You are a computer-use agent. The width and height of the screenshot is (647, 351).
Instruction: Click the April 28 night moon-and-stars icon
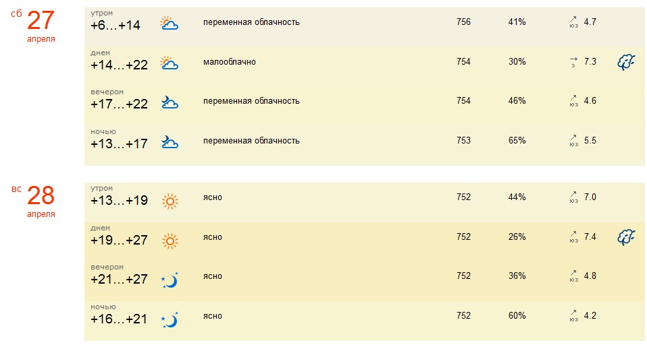pos(170,319)
